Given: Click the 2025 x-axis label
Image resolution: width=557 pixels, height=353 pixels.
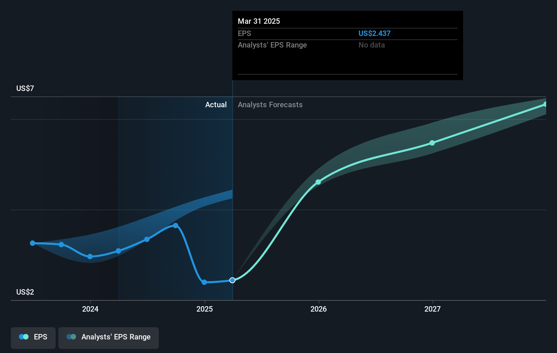Looking at the screenshot, I should coord(205,309).
